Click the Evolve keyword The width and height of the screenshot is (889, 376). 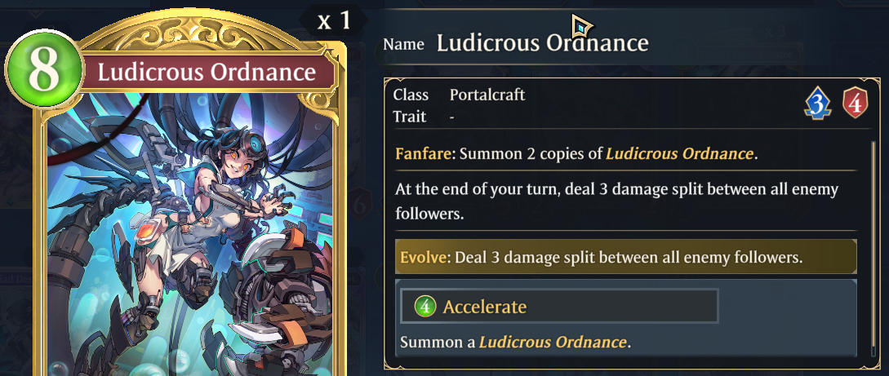422,257
